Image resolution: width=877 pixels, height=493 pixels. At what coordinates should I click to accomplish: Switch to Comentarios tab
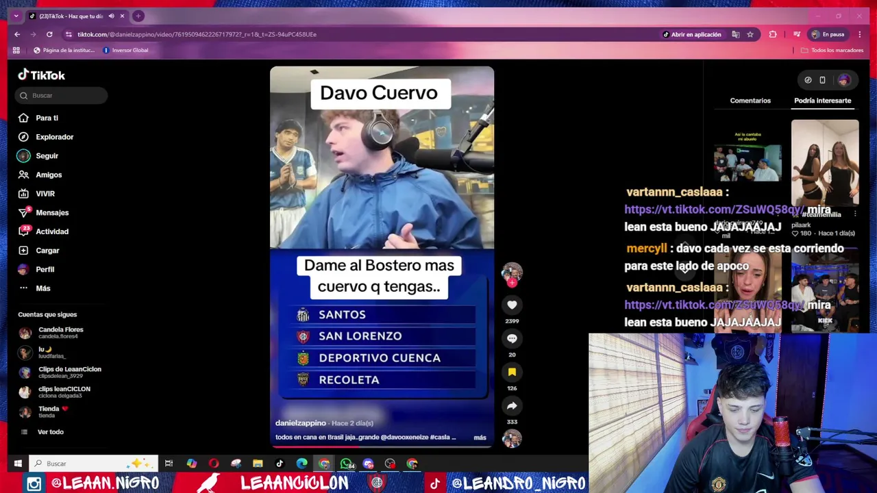(750, 101)
